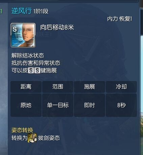Click the 原地 distance value cell
Screen dimensions: 143x155
pos(26,105)
